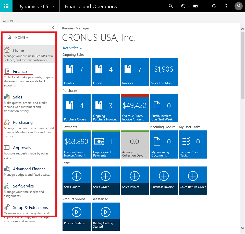This screenshot has width=245, height=234.
Task: Open the app launcher waffle grid
Action: [6, 6]
